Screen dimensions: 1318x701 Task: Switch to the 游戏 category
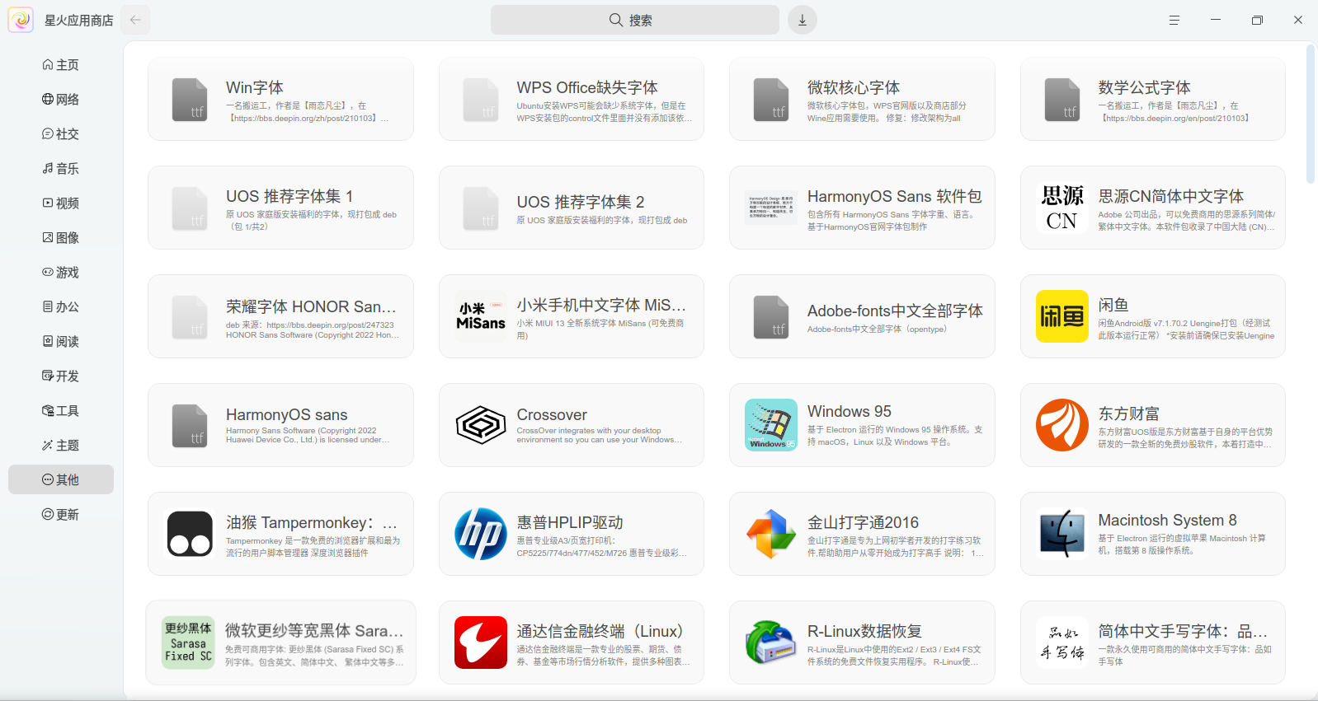pyautogui.click(x=61, y=272)
